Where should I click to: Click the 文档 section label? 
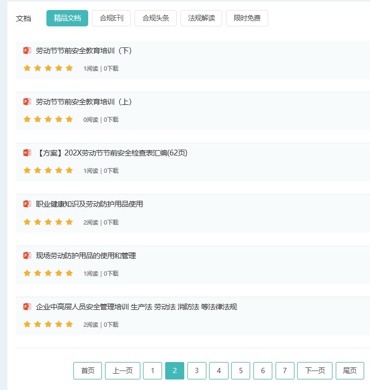(23, 18)
